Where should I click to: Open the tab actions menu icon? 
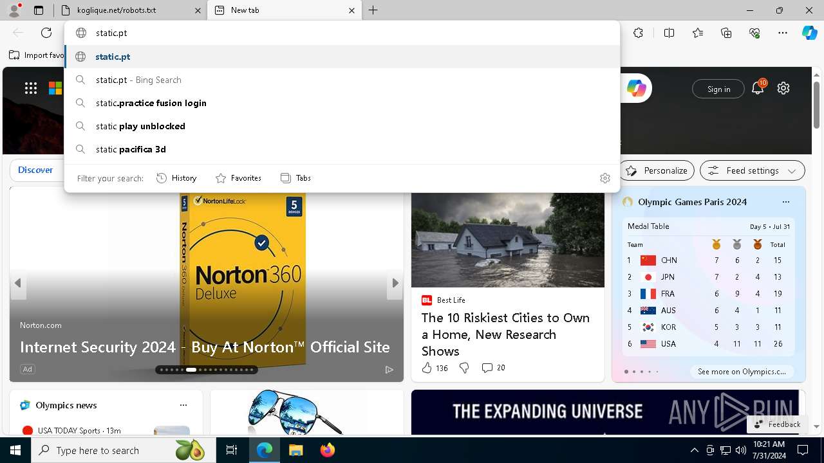39,10
